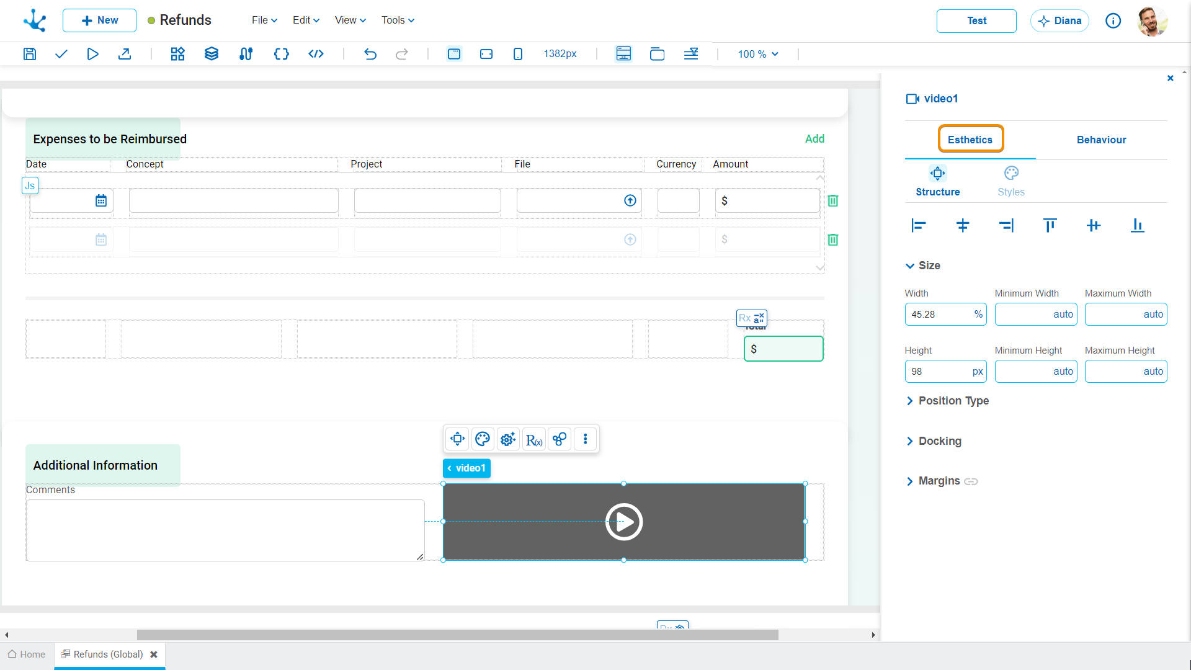Delete the first expense row
Viewport: 1191px width, 670px height.
tap(833, 200)
